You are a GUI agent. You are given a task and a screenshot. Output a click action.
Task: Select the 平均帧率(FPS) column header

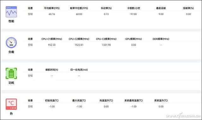(x=52, y=8)
